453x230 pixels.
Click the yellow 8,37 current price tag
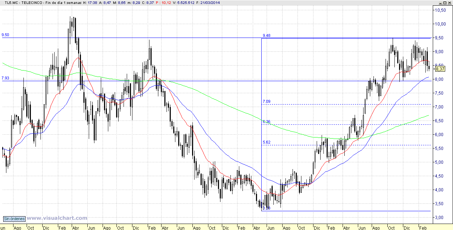tap(440, 69)
